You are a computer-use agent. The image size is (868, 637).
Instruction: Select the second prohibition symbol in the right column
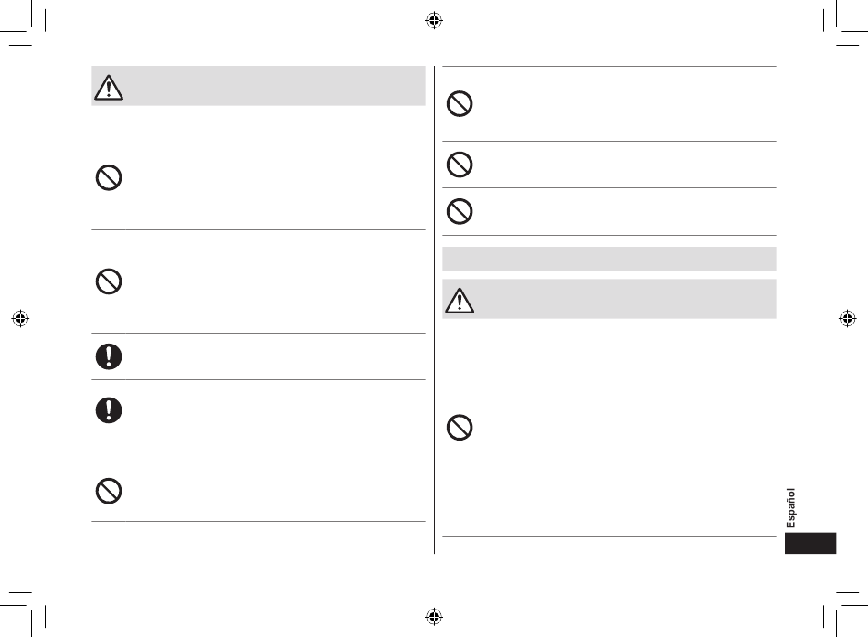coord(460,165)
